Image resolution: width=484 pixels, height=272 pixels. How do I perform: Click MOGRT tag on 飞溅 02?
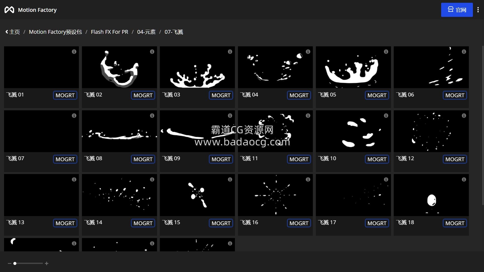[x=143, y=95]
